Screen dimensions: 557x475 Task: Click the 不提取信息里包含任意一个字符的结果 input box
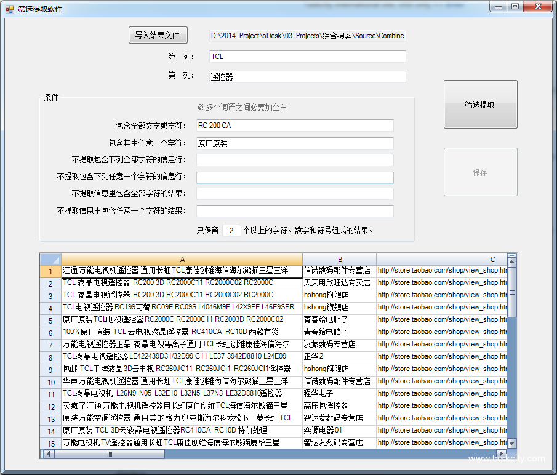point(295,211)
